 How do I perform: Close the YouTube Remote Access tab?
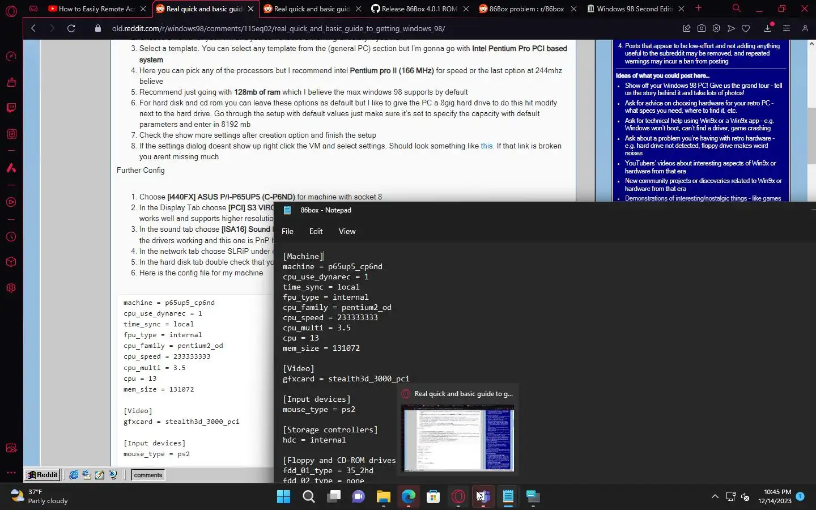pyautogui.click(x=143, y=9)
